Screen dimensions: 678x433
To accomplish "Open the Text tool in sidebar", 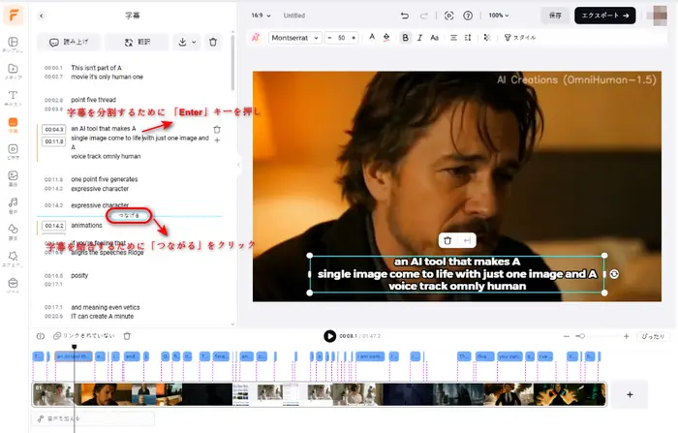I will coord(13,98).
